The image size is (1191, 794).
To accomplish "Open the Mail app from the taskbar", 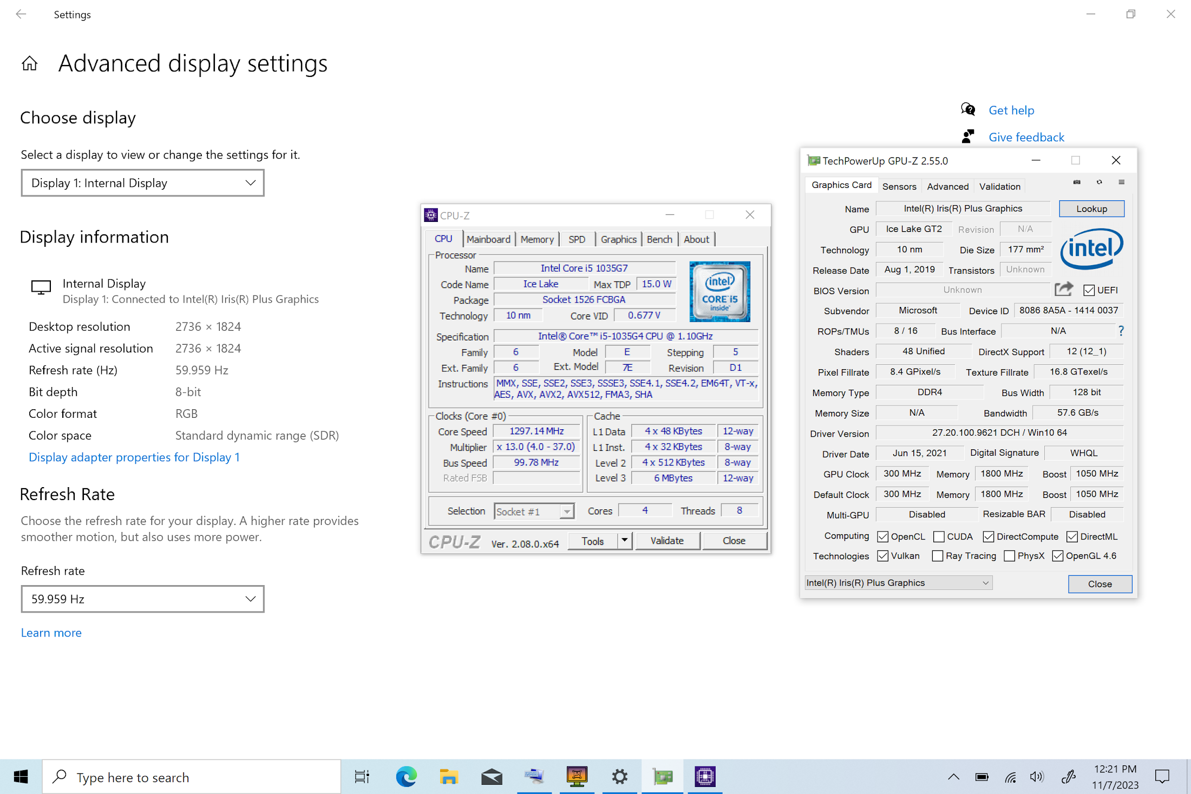I will pos(492,777).
